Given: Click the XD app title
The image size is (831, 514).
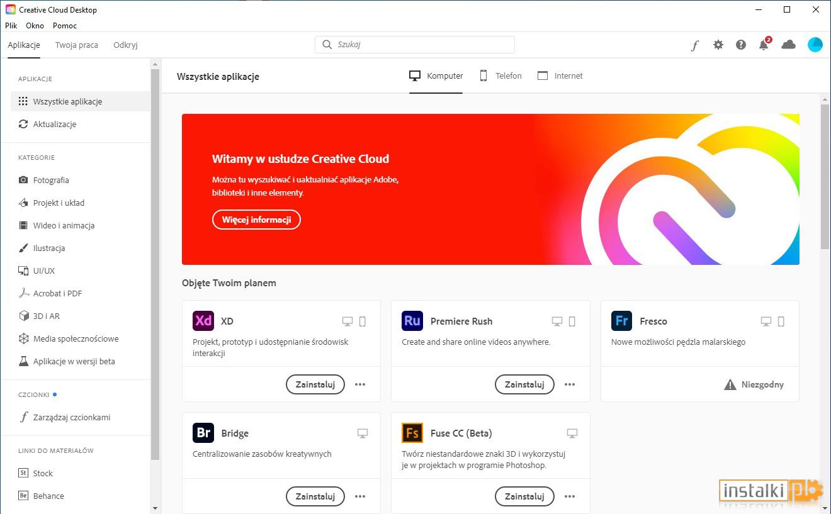Looking at the screenshot, I should click(x=227, y=321).
